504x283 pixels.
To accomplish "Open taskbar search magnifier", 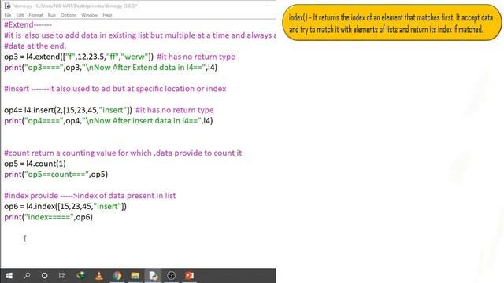I will click(x=27, y=276).
